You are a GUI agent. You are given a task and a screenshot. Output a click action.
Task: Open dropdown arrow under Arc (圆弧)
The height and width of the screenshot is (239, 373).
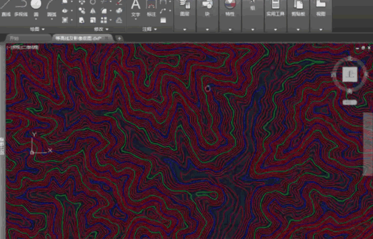click(x=51, y=19)
